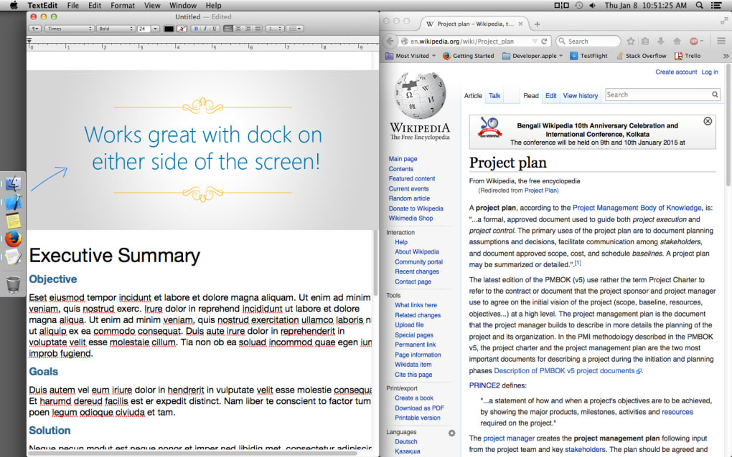Toggle Bold in TextEdit toolbar

196,29
